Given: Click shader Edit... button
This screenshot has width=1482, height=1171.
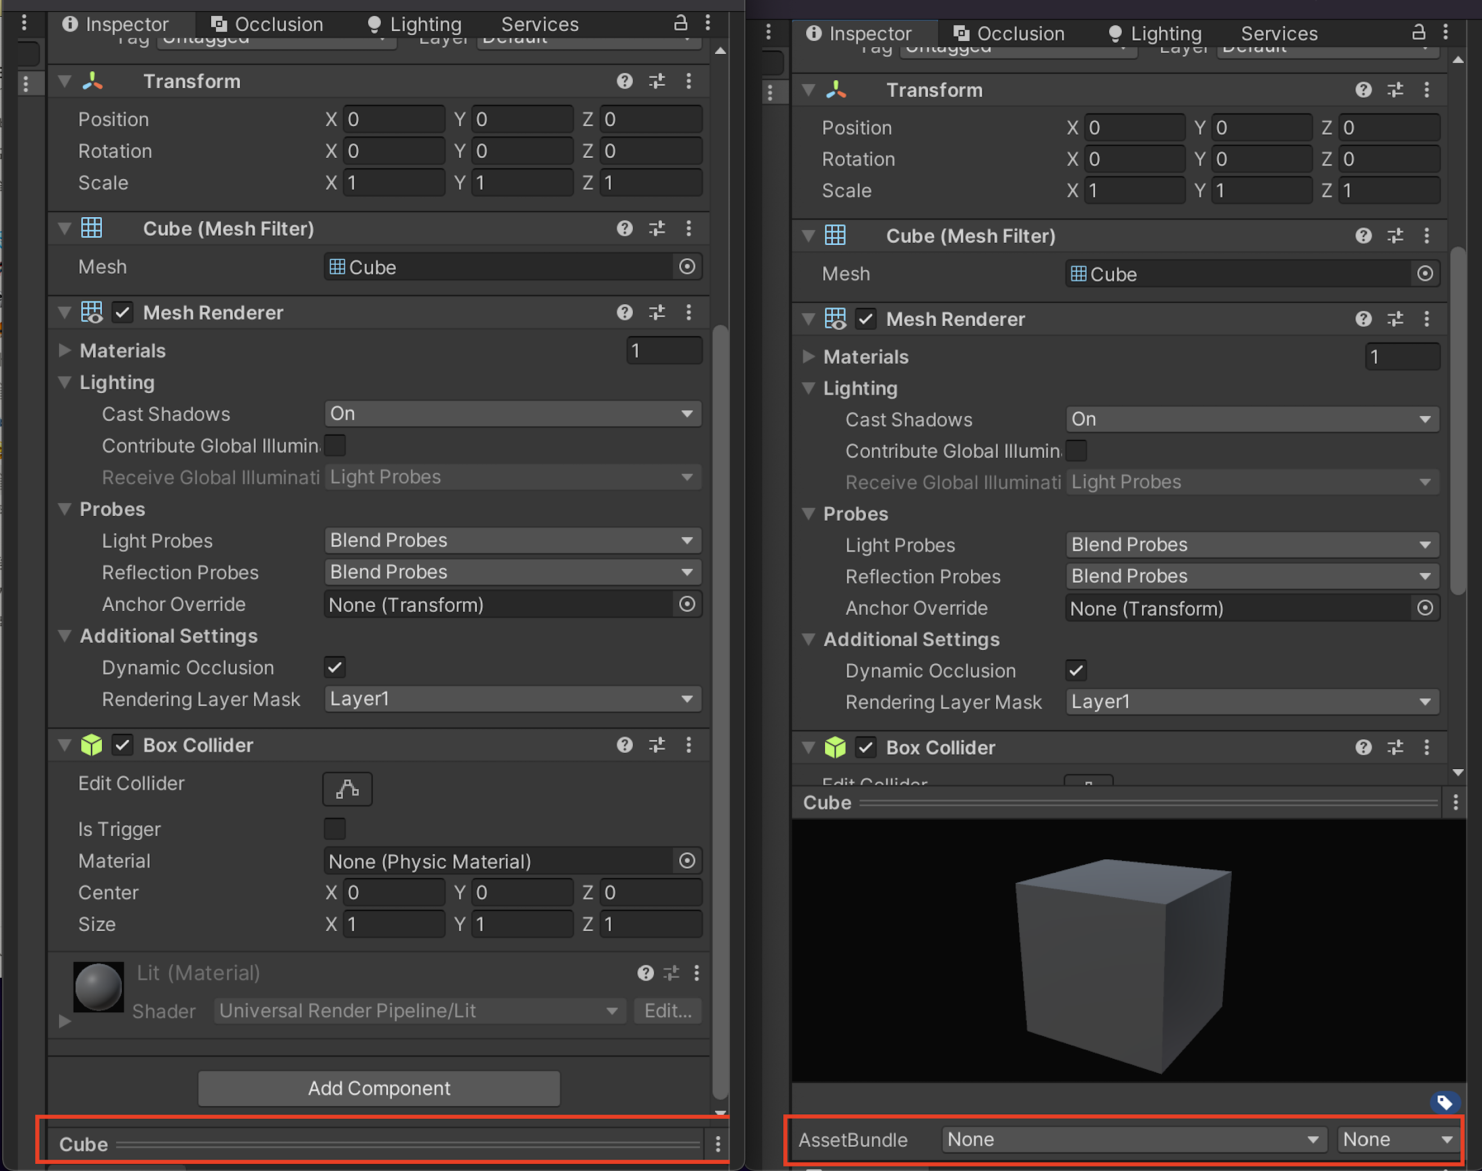Looking at the screenshot, I should point(667,1011).
